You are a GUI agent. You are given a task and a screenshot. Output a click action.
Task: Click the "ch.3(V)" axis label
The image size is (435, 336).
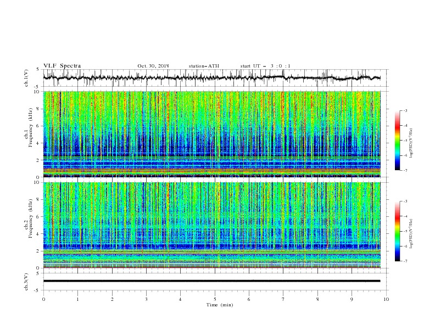pos(26,282)
